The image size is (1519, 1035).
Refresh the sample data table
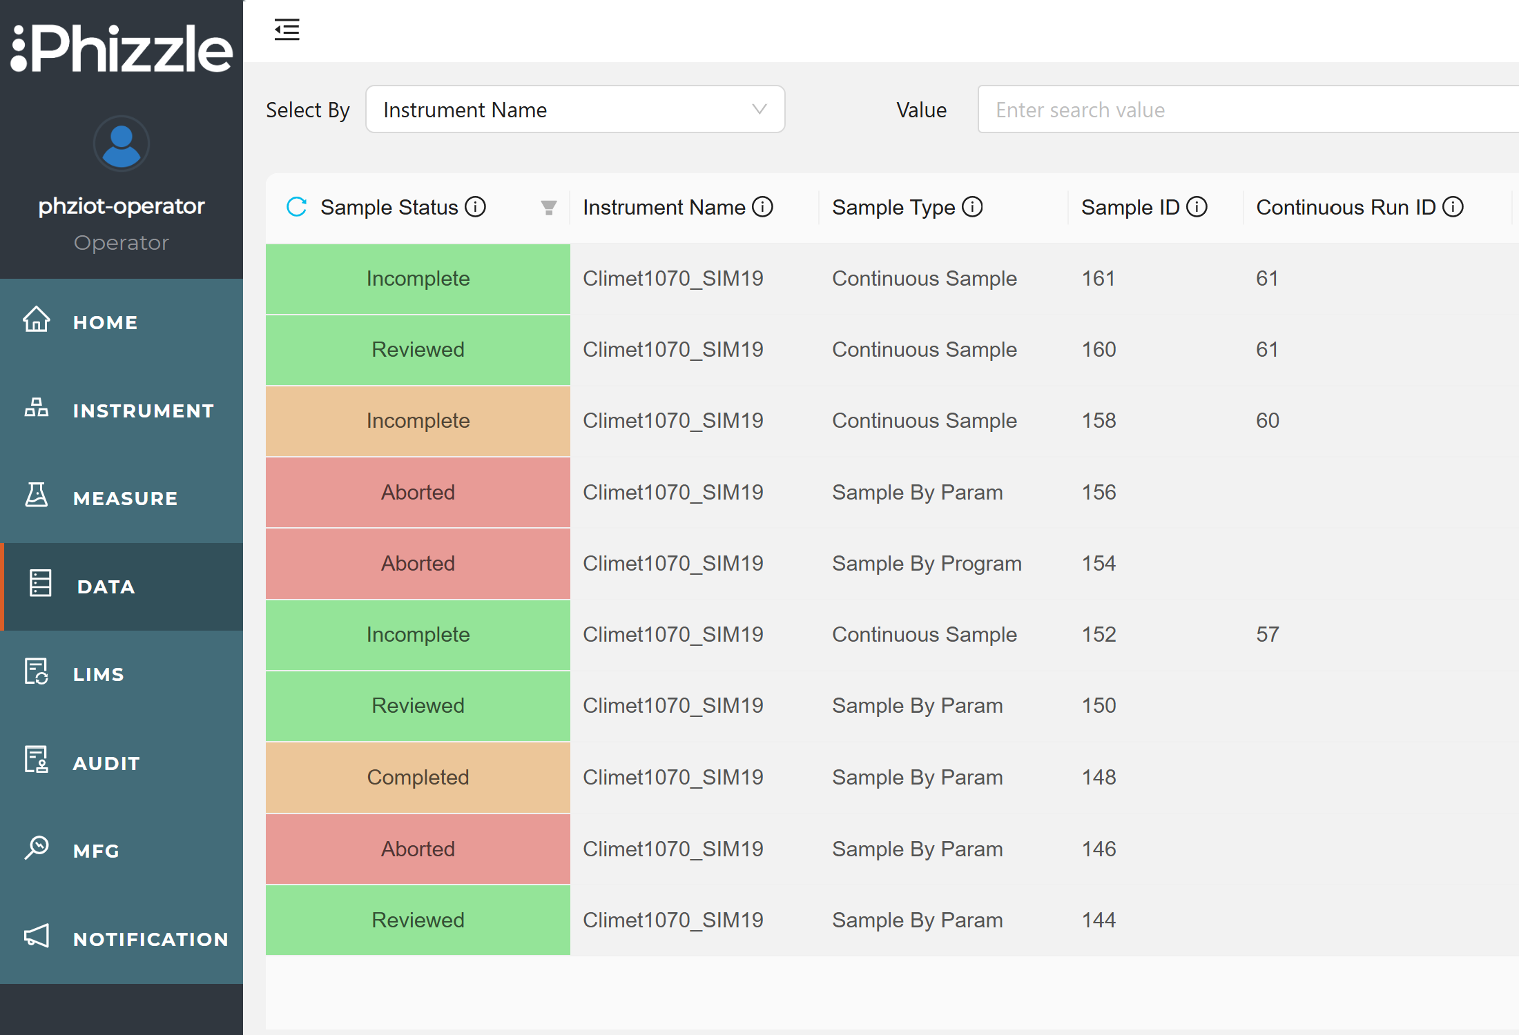coord(296,206)
